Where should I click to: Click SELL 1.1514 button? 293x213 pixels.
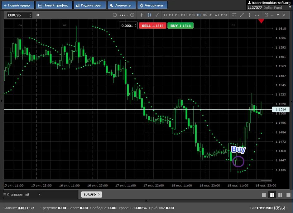(152, 26)
